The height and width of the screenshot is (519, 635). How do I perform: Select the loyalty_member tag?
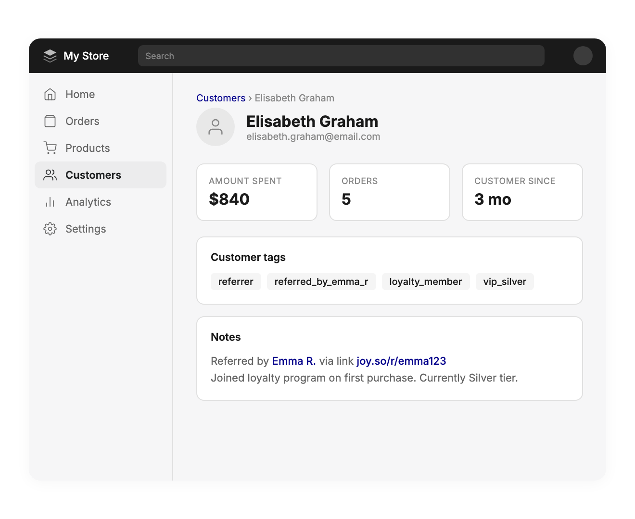click(425, 282)
